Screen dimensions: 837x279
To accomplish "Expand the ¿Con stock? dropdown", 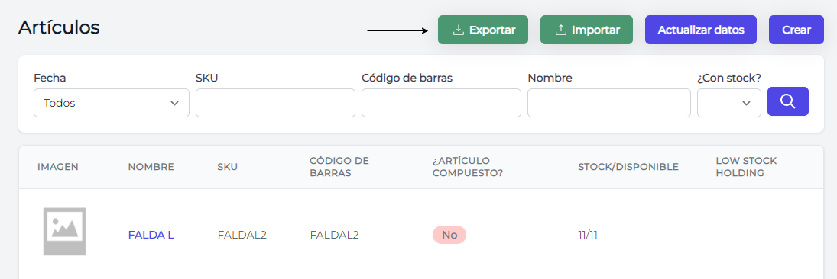I will [728, 103].
